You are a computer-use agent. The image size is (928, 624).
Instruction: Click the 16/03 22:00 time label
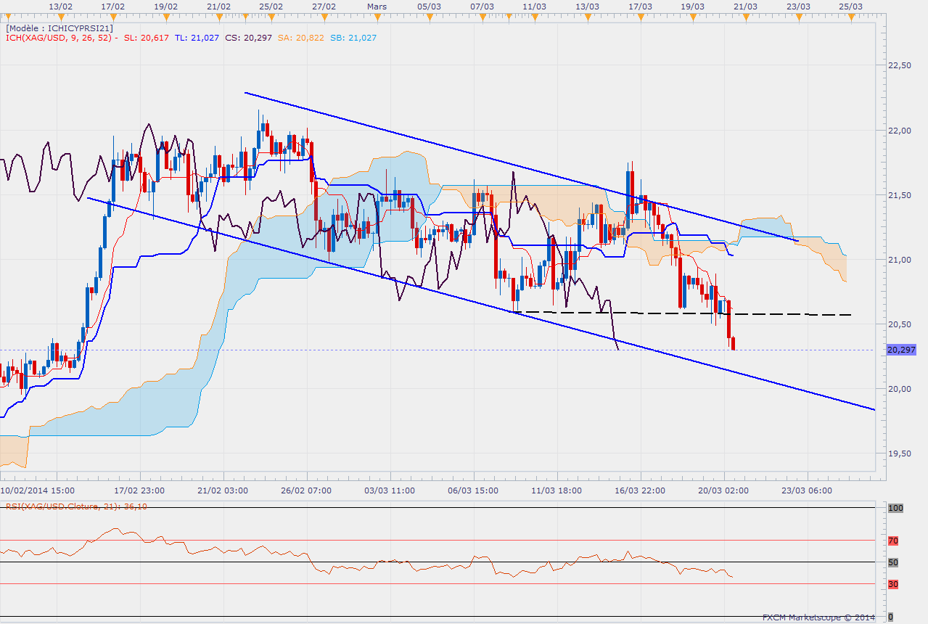(641, 490)
